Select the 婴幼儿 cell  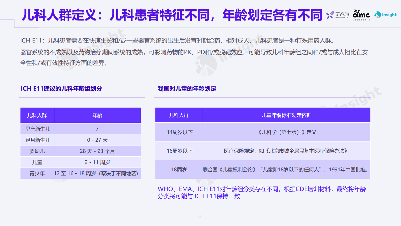pyautogui.click(x=37, y=151)
